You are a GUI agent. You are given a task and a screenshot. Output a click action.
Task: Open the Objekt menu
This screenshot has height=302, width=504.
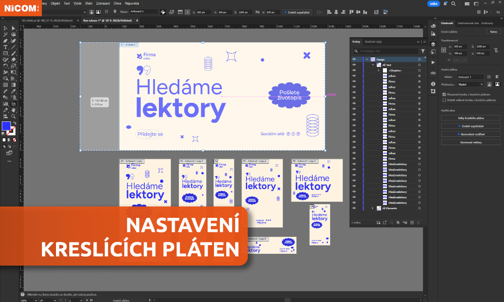pyautogui.click(x=55, y=3)
